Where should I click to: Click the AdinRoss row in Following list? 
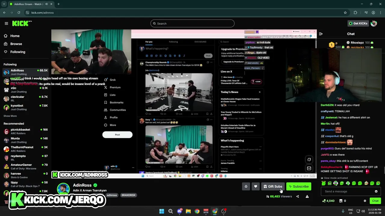click(26, 72)
